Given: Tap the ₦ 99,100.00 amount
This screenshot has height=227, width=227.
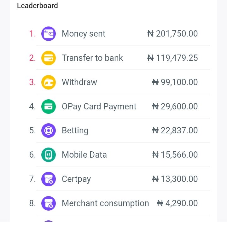Looking at the screenshot, I should pos(175,82).
